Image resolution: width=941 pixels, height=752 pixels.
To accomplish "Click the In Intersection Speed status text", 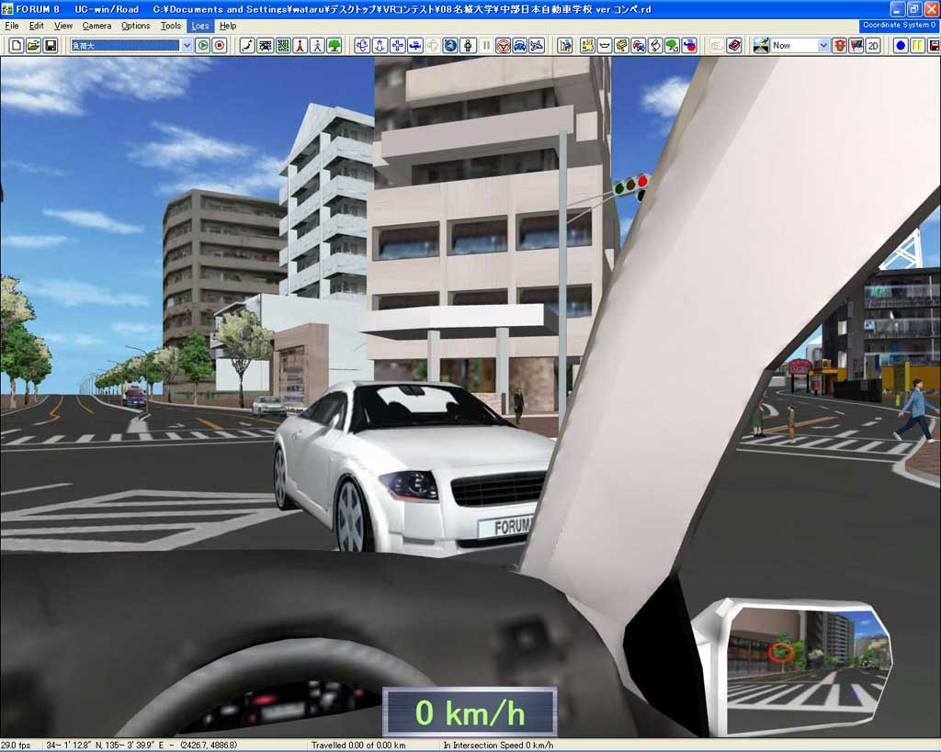I will 498,746.
